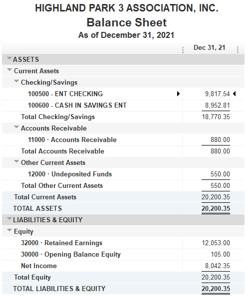Click the right-pointing arrow beside ENT CHECKING
The width and height of the screenshot is (248, 300).
click(x=178, y=94)
